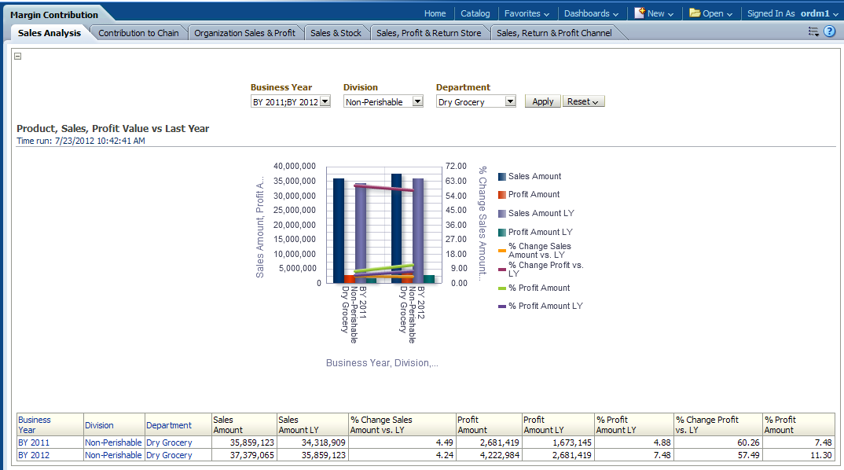Open the Division dropdown list
Screen dimensions: 844x470
point(417,101)
